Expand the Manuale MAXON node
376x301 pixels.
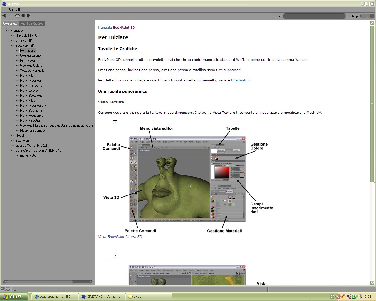[x=11, y=36]
